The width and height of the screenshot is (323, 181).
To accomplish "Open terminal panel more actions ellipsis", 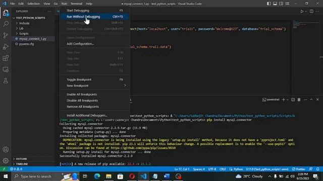I will pyautogui.click(x=305, y=100).
